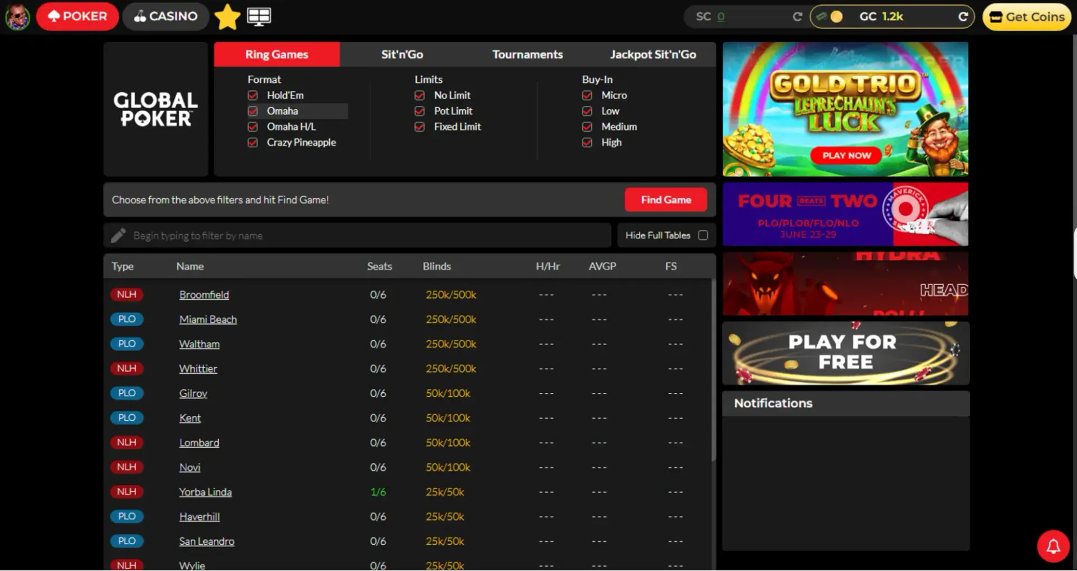
Task: Sort table by Seats column
Action: click(x=379, y=266)
